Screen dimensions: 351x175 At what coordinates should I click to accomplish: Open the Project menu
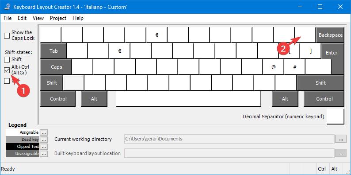click(58, 18)
